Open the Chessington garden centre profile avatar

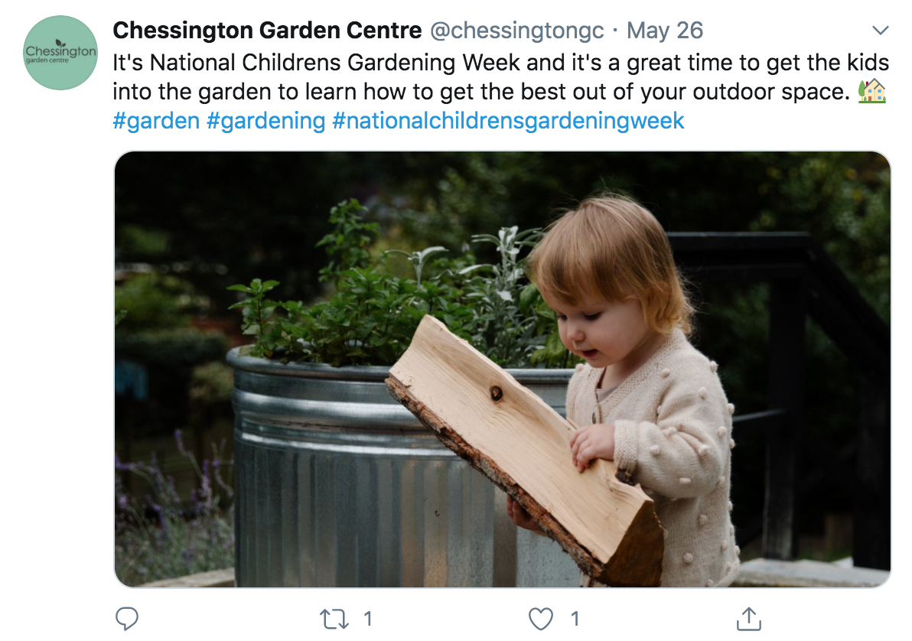(x=60, y=53)
